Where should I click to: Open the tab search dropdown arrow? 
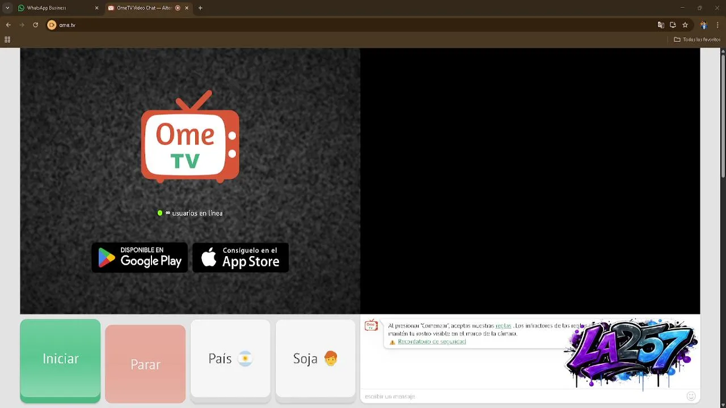click(x=7, y=8)
